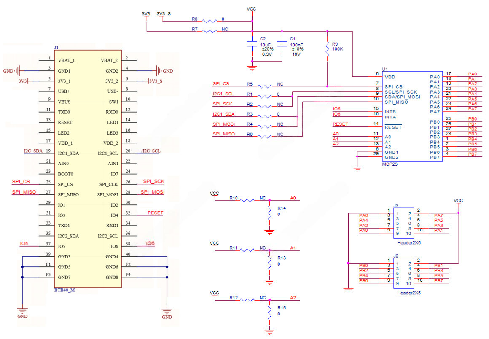Screen dimensions: 489x339
Task: Select the ground symbol below resistor R14
Action: click(270, 231)
